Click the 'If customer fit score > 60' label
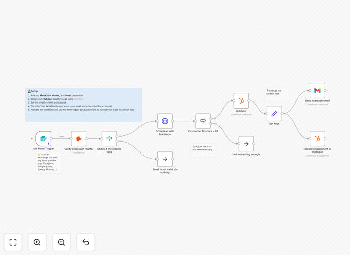Image resolution: width=350 pixels, height=255 pixels. click(x=203, y=131)
